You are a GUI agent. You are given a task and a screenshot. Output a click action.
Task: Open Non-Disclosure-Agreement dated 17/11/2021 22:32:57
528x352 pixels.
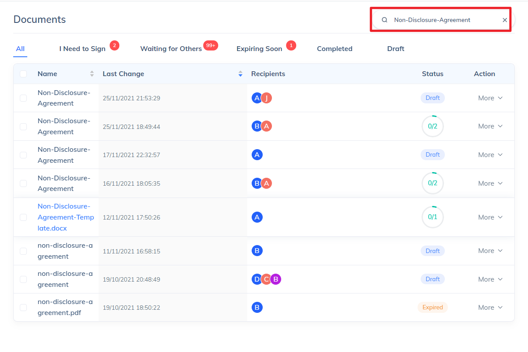pos(64,155)
